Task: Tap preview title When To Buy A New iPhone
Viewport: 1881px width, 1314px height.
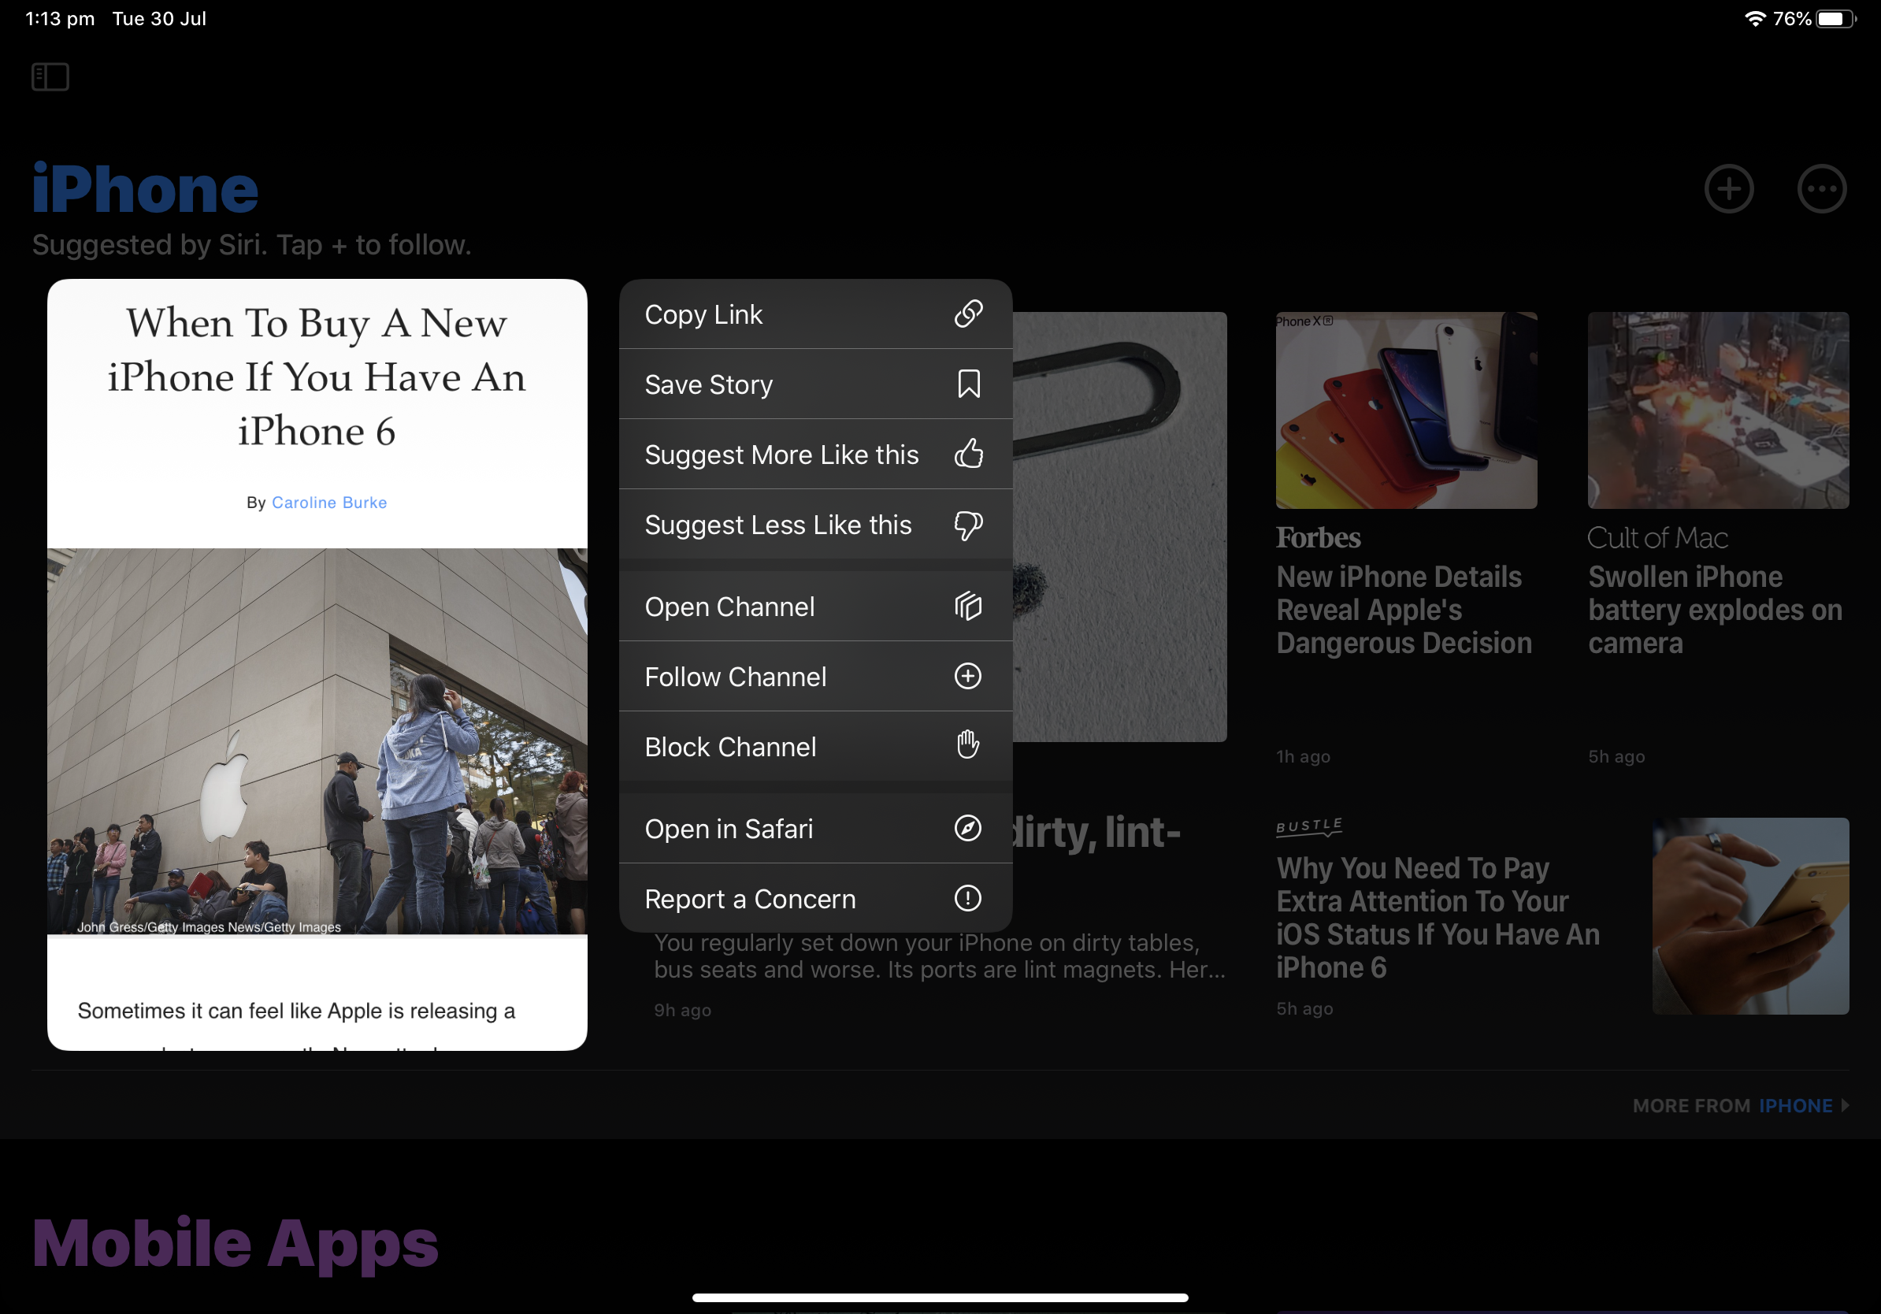Action: tap(317, 377)
